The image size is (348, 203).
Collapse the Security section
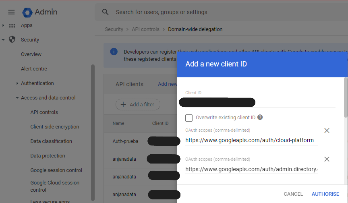click(3, 40)
